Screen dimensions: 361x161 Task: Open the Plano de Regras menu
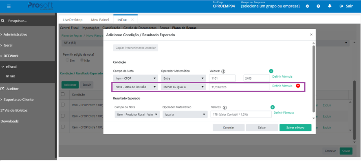point(184,28)
